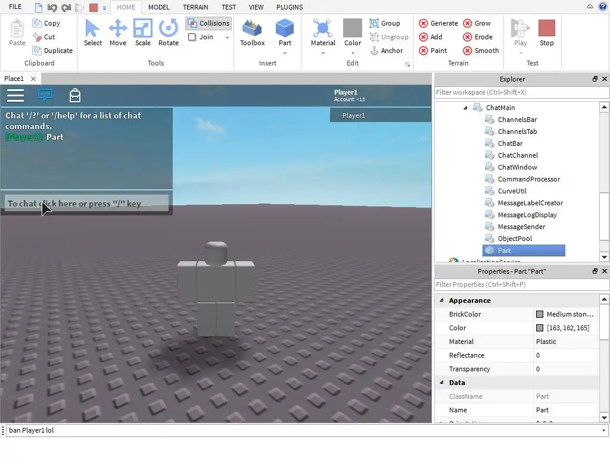The height and width of the screenshot is (457, 610).
Task: Click the Ungroup button
Action: tap(389, 37)
